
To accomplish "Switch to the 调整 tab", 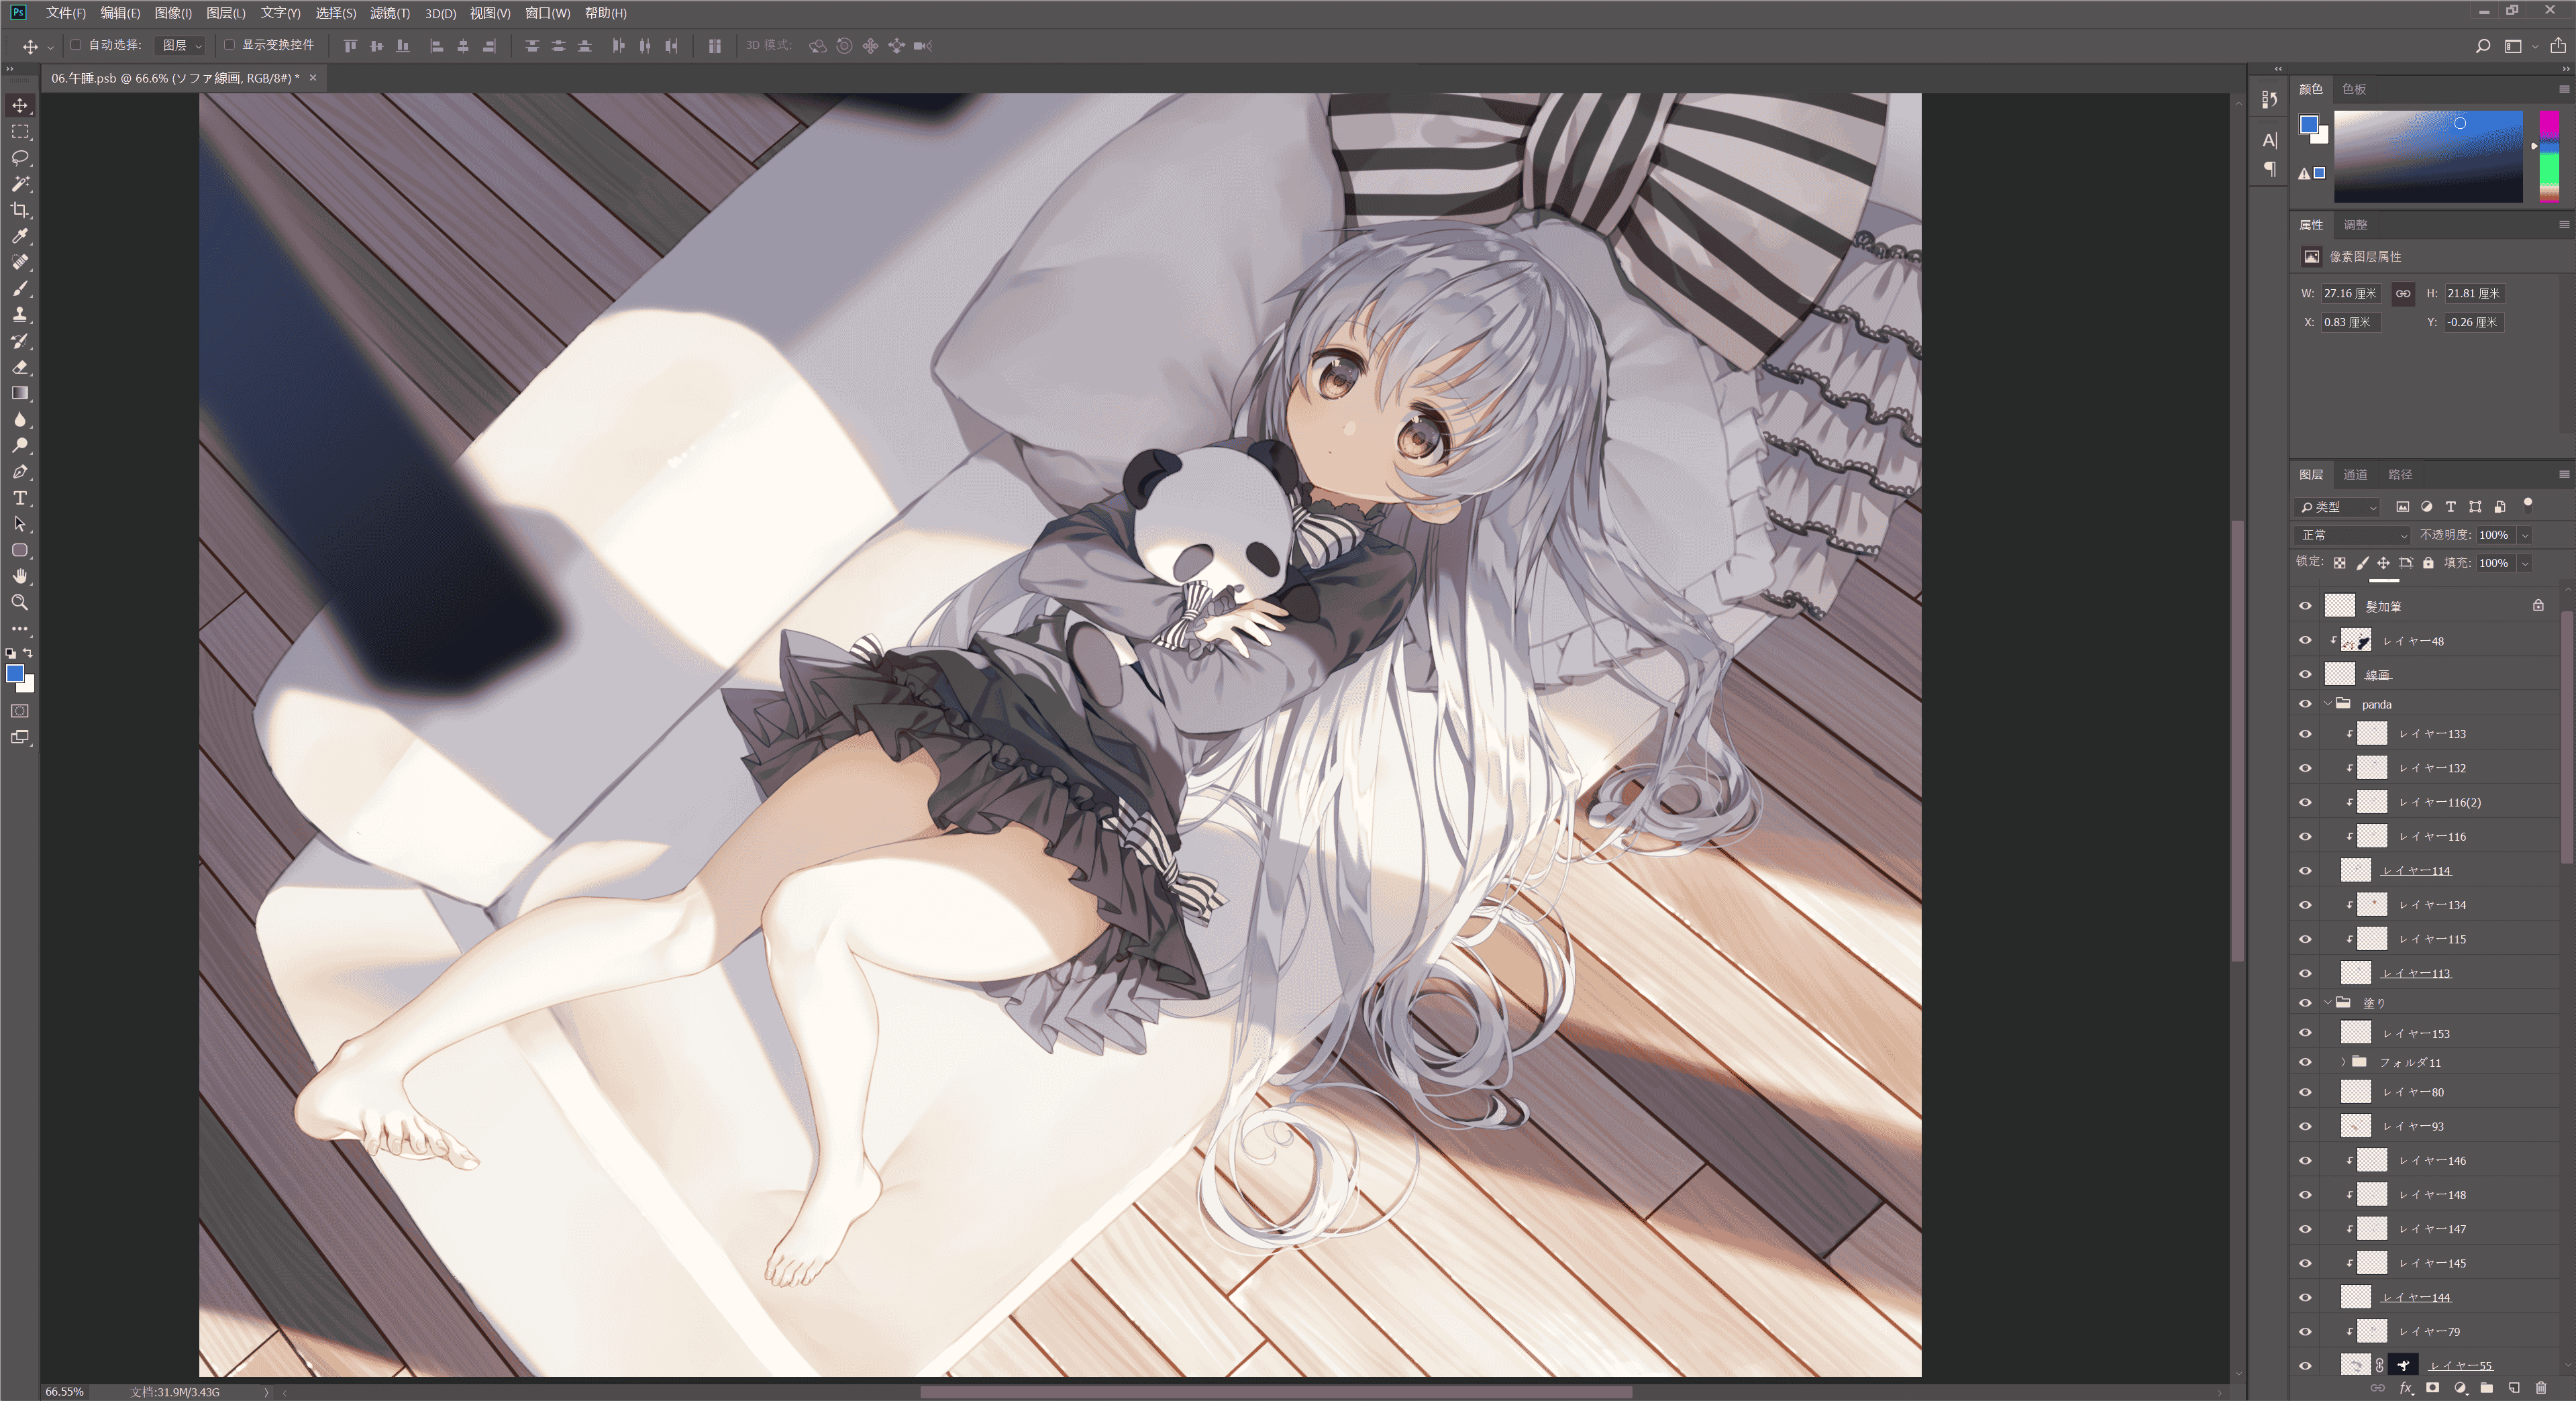I will [2355, 225].
